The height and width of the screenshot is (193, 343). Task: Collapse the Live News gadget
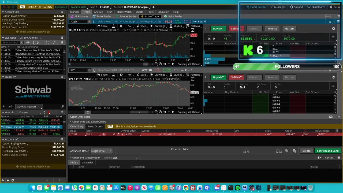3,38
